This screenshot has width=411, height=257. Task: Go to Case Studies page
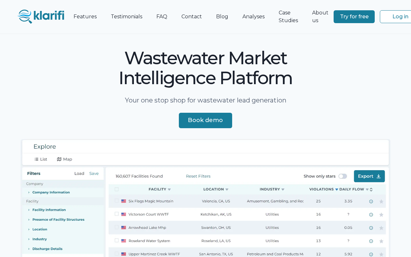point(288,17)
